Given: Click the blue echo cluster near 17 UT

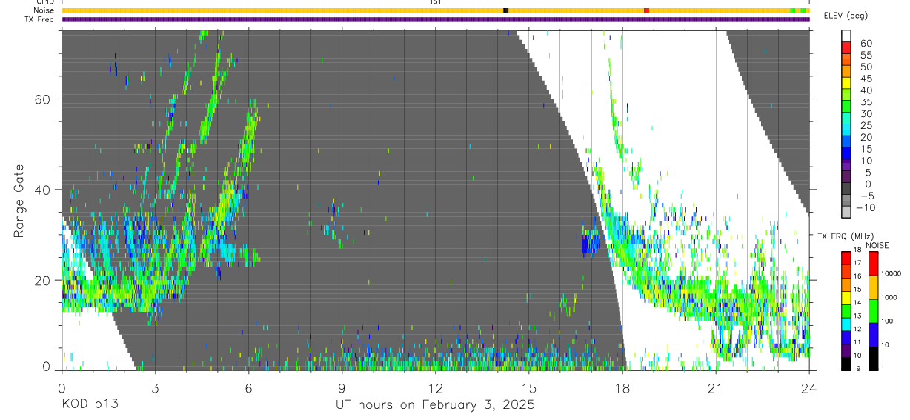Looking at the screenshot, I should point(591,244).
